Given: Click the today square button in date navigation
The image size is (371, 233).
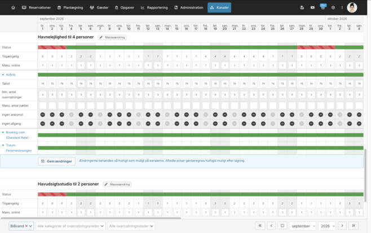Looking at the screenshot, I should [x=282, y=226].
